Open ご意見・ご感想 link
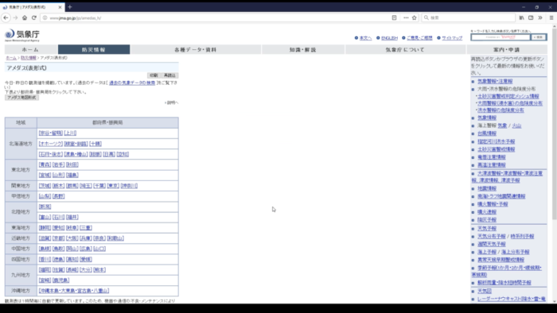This screenshot has height=313, width=557. coord(419,38)
